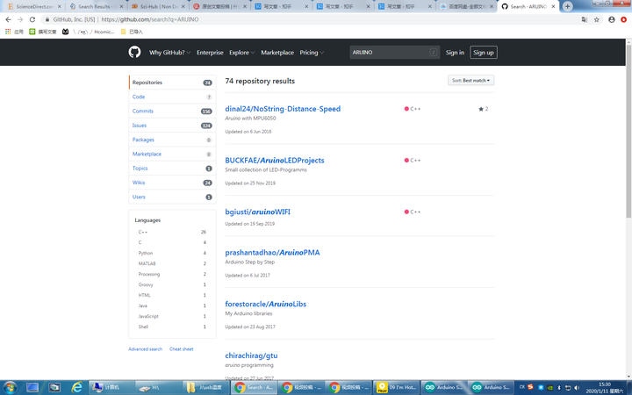The height and width of the screenshot is (395, 632).
Task: Click the Sogou S icon in system tray
Action: coord(530,387)
